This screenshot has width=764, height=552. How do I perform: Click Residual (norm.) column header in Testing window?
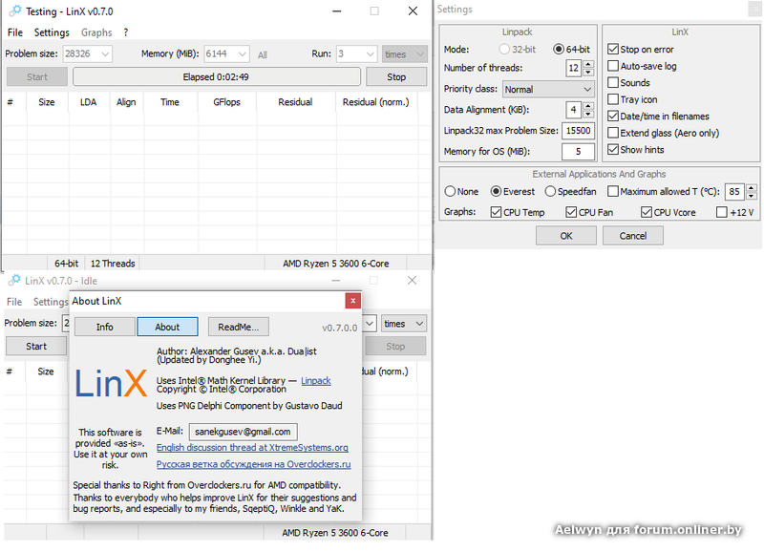375,102
